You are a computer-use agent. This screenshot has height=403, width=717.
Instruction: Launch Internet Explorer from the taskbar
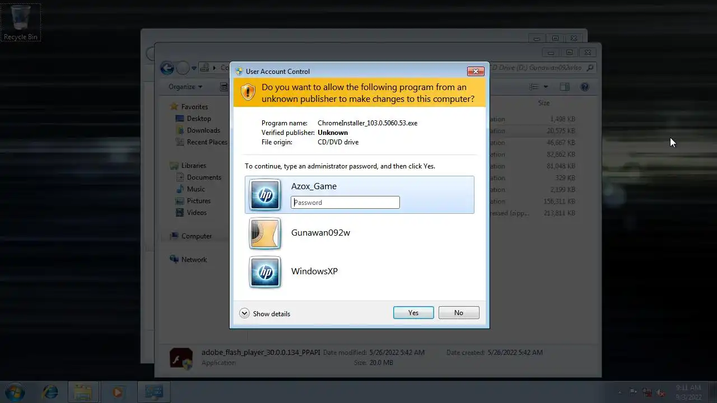(x=50, y=392)
